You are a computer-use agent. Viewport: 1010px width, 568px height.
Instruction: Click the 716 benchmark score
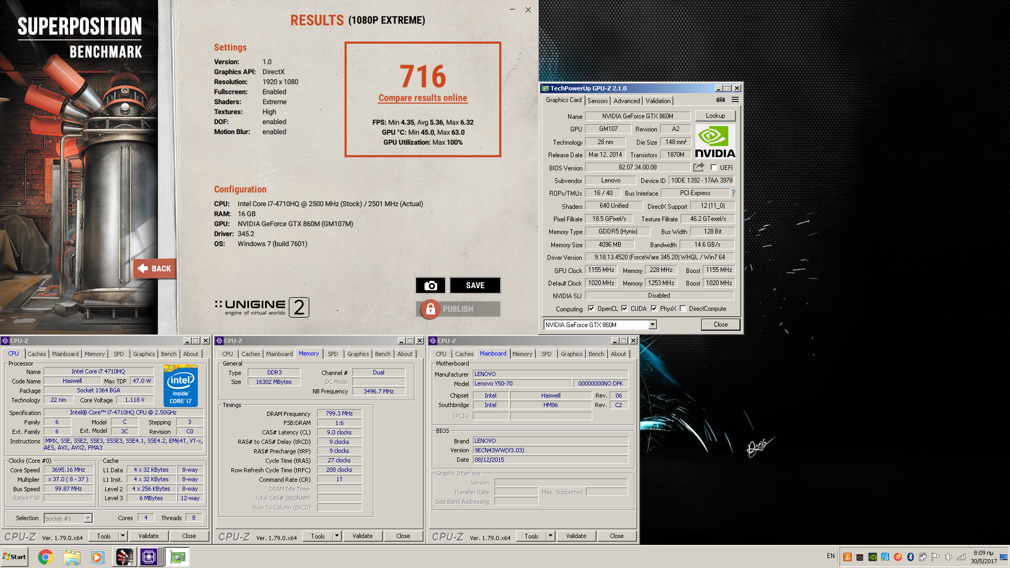tap(422, 76)
